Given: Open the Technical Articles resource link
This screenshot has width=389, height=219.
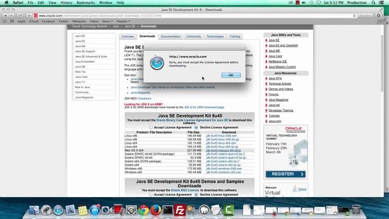Looking at the screenshot, I should [280, 84].
